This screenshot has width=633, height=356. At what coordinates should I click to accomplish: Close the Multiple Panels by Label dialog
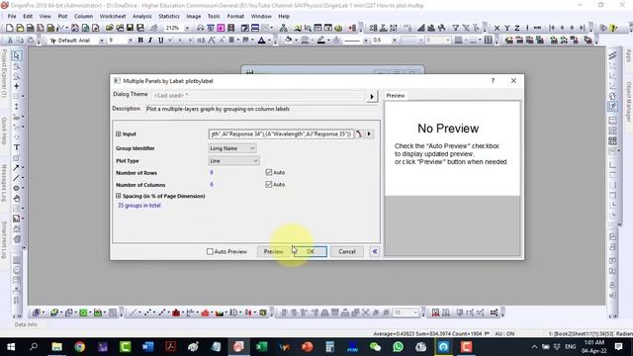click(513, 81)
